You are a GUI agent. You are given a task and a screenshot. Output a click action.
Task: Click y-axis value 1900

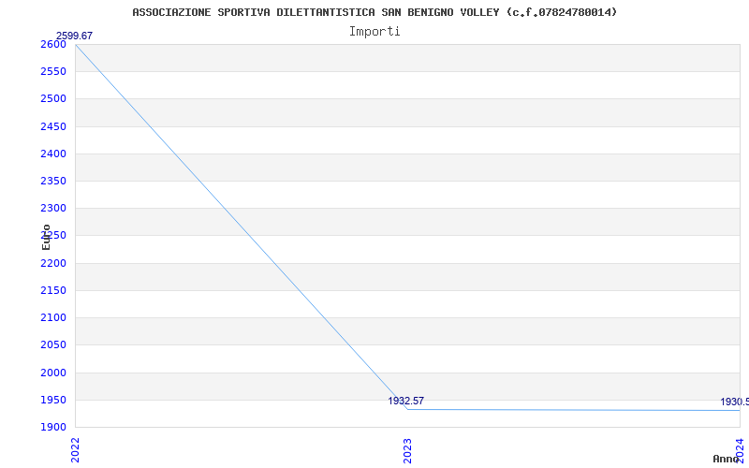pos(53,427)
